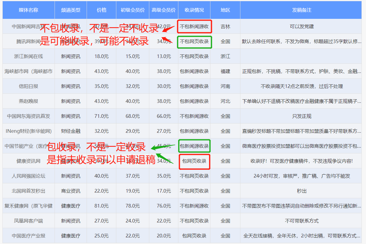This screenshot has width=366, height=244.
Task: Open 中国网东海资讯首发 entry
Action: pyautogui.click(x=28, y=116)
